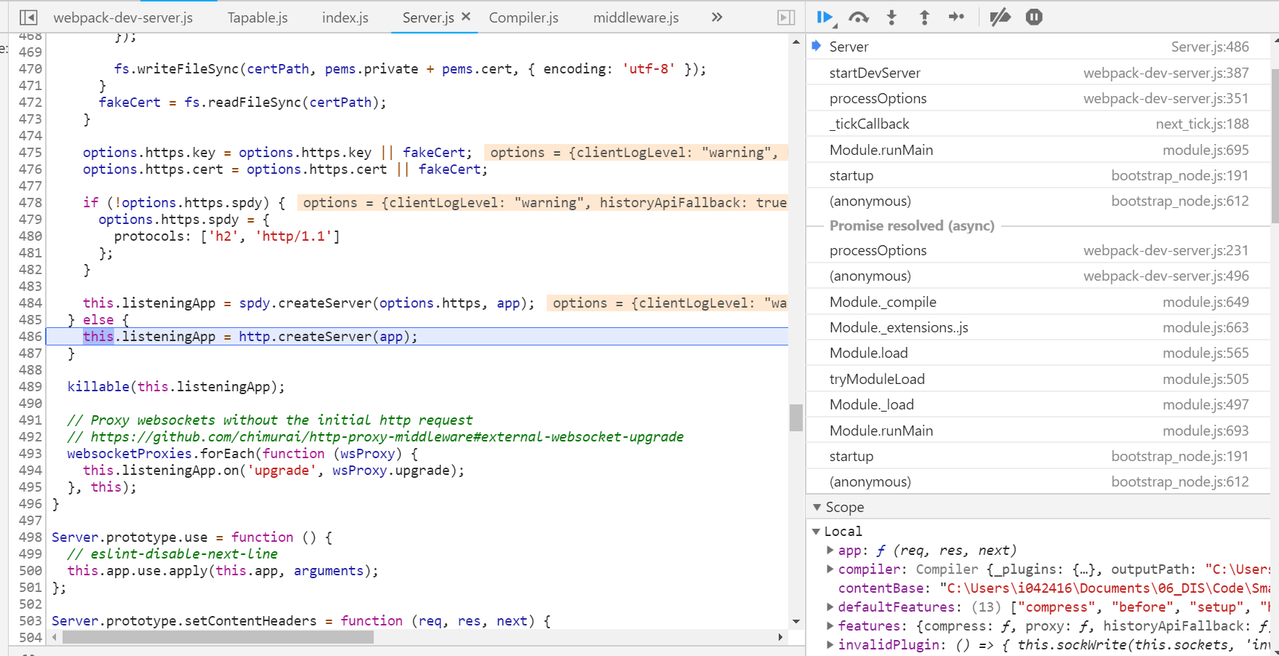Step out of current function
This screenshot has height=656, width=1279.
click(x=924, y=17)
